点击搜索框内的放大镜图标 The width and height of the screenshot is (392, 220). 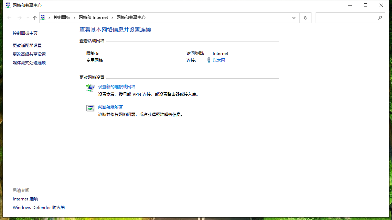point(380,17)
